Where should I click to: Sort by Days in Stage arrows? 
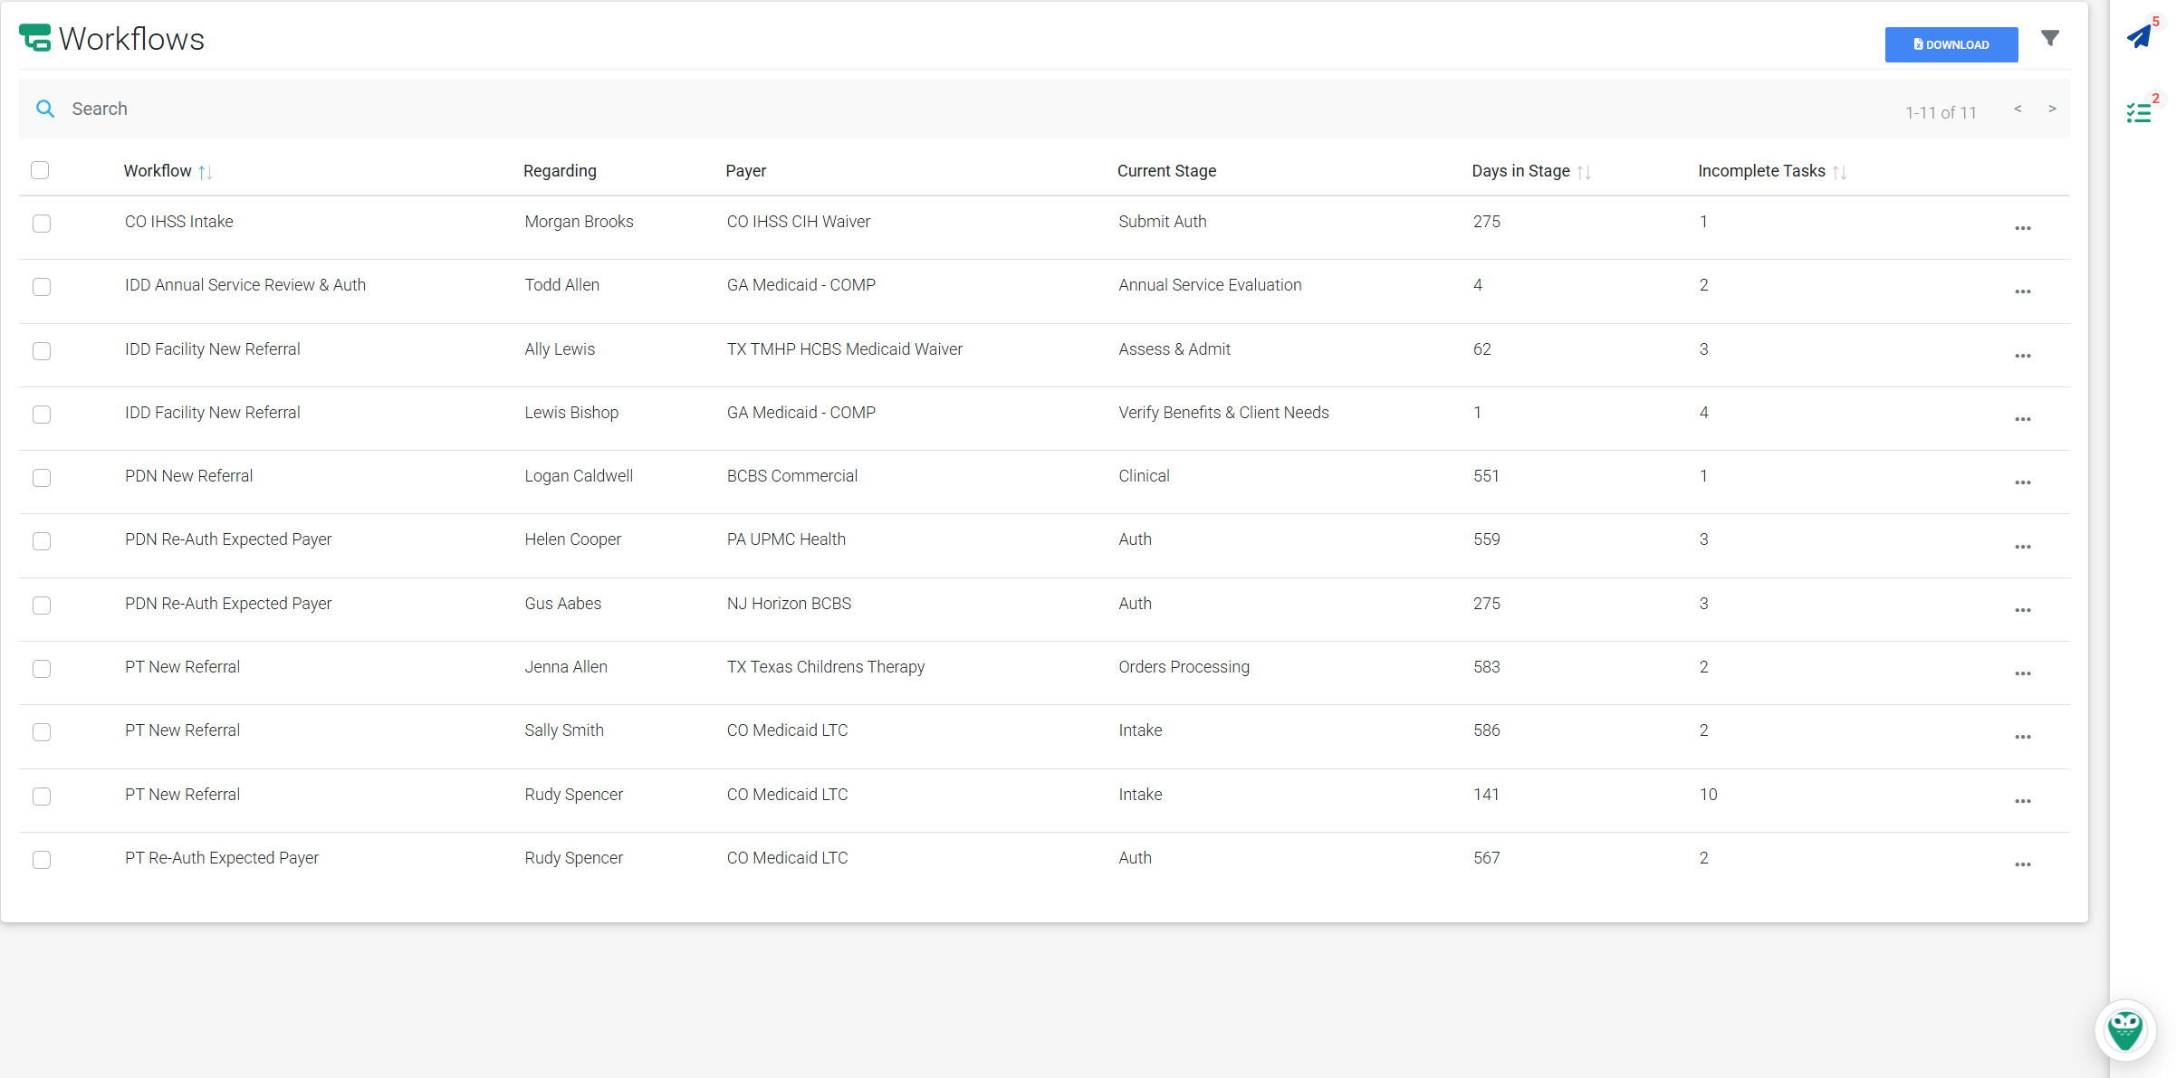tap(1584, 172)
